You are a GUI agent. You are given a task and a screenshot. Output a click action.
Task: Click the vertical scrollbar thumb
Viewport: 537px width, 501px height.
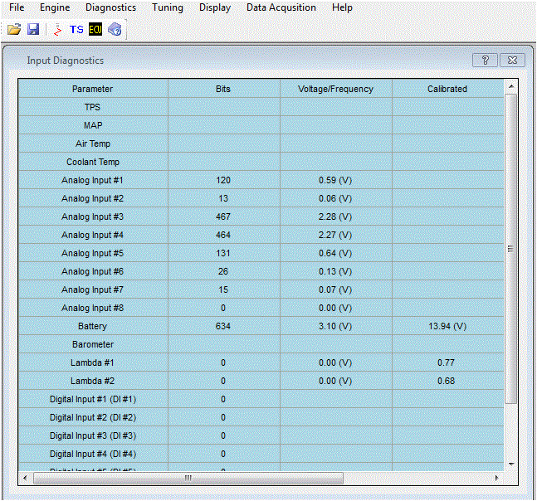tap(511, 249)
